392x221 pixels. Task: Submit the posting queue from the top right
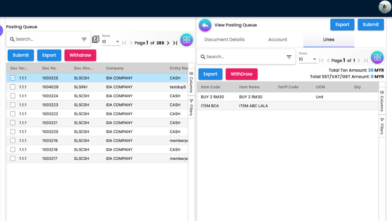click(x=371, y=24)
